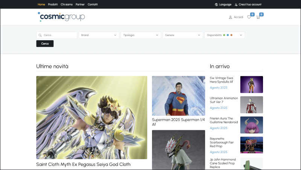Open the Partner menu item
Screen dimensions: 301x170
(x=80, y=5)
